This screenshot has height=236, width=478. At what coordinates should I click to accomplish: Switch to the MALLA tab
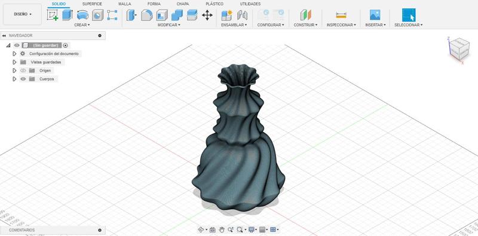pos(125,4)
